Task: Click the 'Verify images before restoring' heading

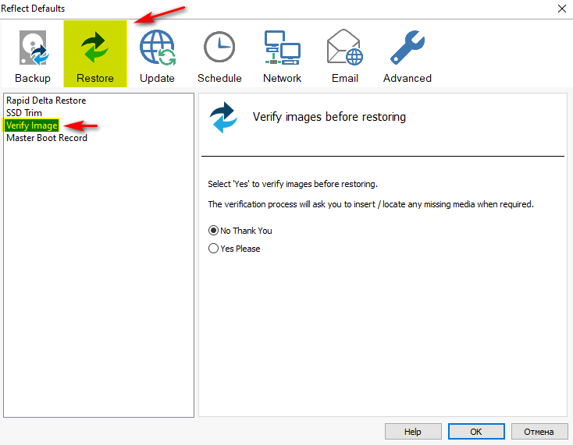Action: point(329,117)
